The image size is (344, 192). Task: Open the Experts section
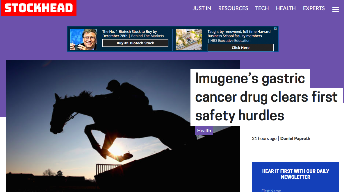(314, 8)
